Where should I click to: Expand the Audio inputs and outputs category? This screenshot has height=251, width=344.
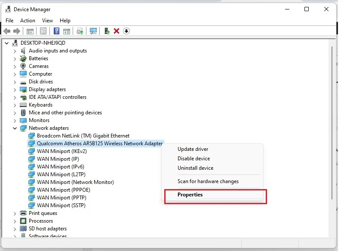[x=15, y=51]
